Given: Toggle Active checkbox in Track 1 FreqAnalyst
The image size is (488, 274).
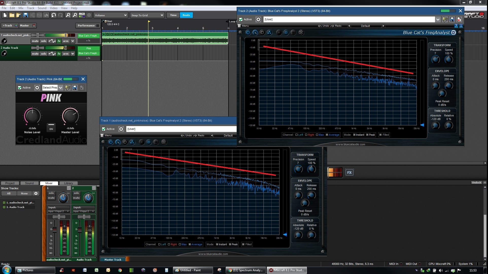Looking at the screenshot, I should coord(103,129).
